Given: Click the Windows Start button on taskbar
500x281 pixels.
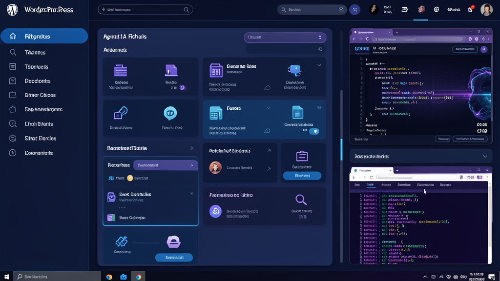Looking at the screenshot, I should tap(7, 277).
